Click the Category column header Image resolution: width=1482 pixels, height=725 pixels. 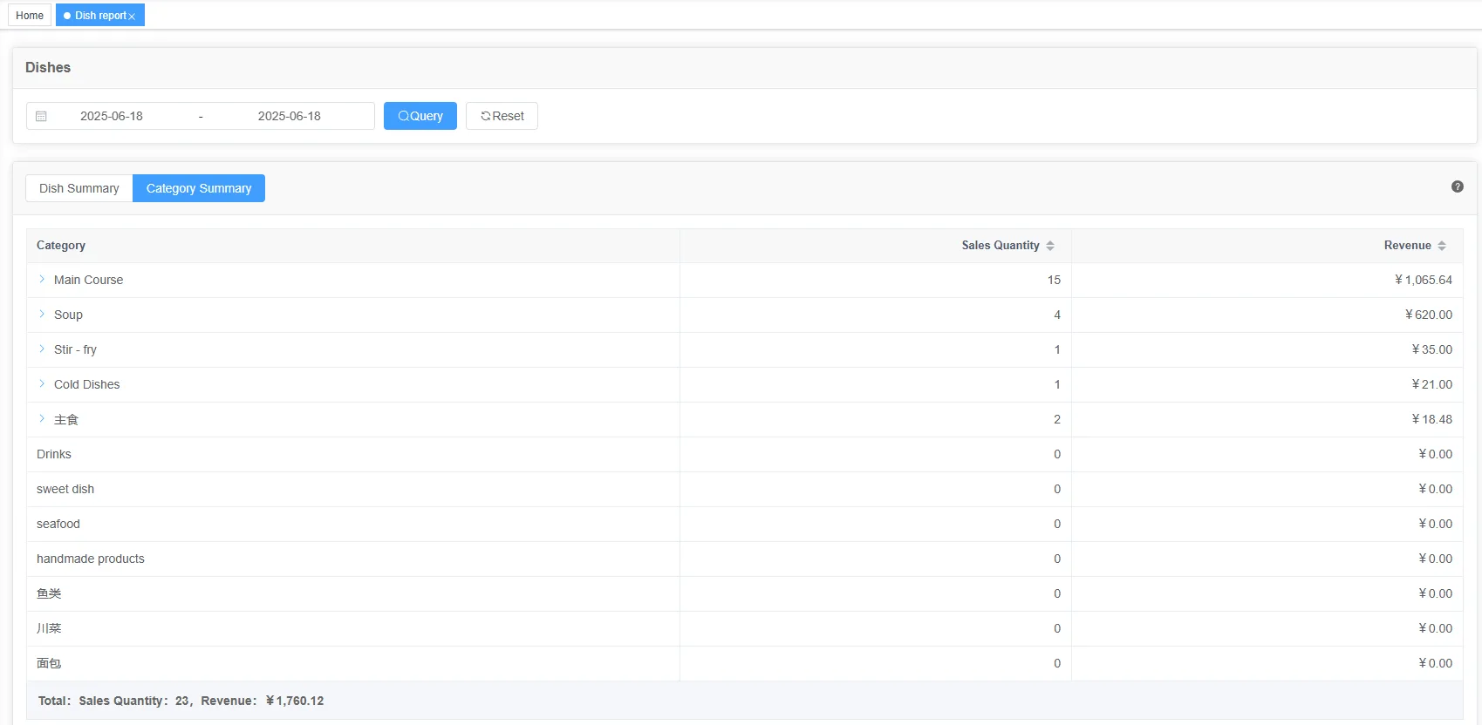pyautogui.click(x=61, y=246)
